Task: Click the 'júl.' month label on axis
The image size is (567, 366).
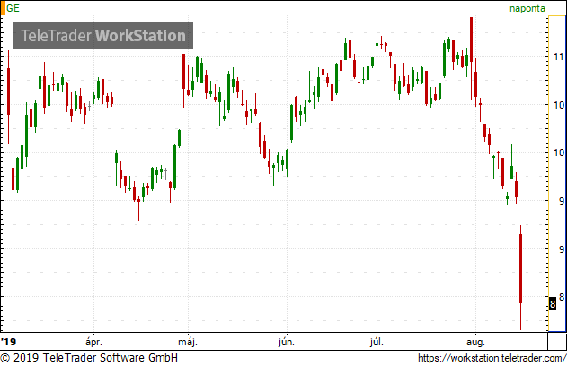Action: click(377, 342)
